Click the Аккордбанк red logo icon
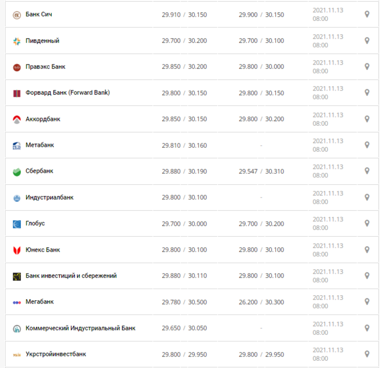380x368 pixels. 17,120
